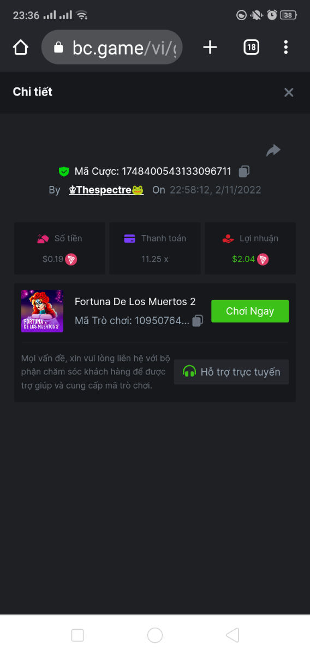This screenshot has width=310, height=656.
Task: Tap the Android recent apps square button
Action: (x=77, y=635)
